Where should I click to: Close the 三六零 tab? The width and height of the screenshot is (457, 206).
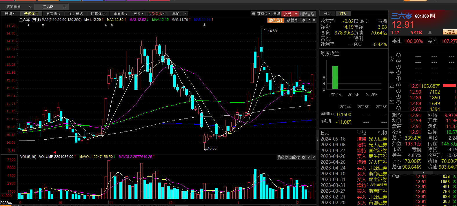64,7
